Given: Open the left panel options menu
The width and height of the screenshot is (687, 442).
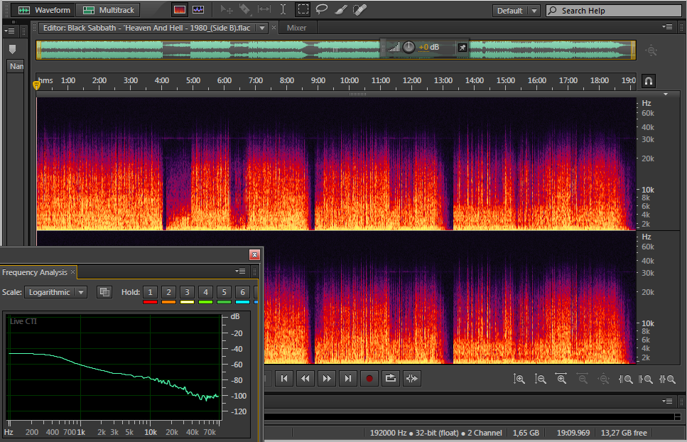Looking at the screenshot, I should 10,31.
